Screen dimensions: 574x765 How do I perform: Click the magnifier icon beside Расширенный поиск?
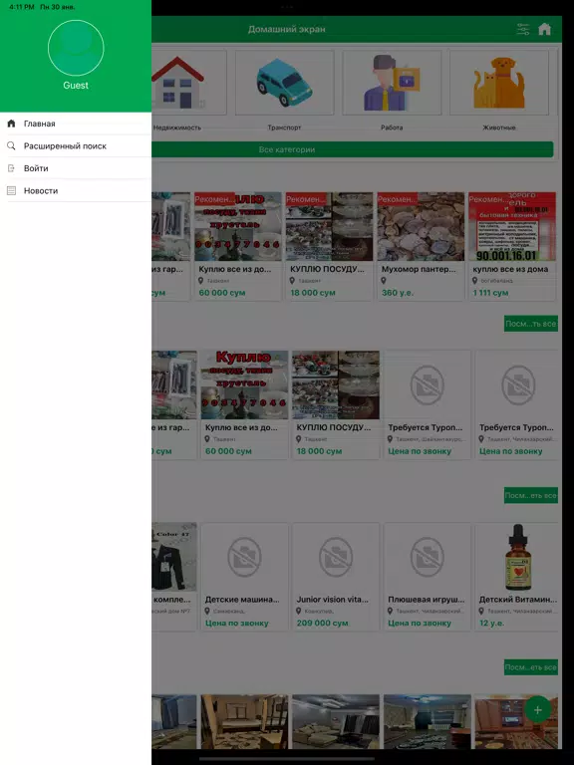coord(11,145)
